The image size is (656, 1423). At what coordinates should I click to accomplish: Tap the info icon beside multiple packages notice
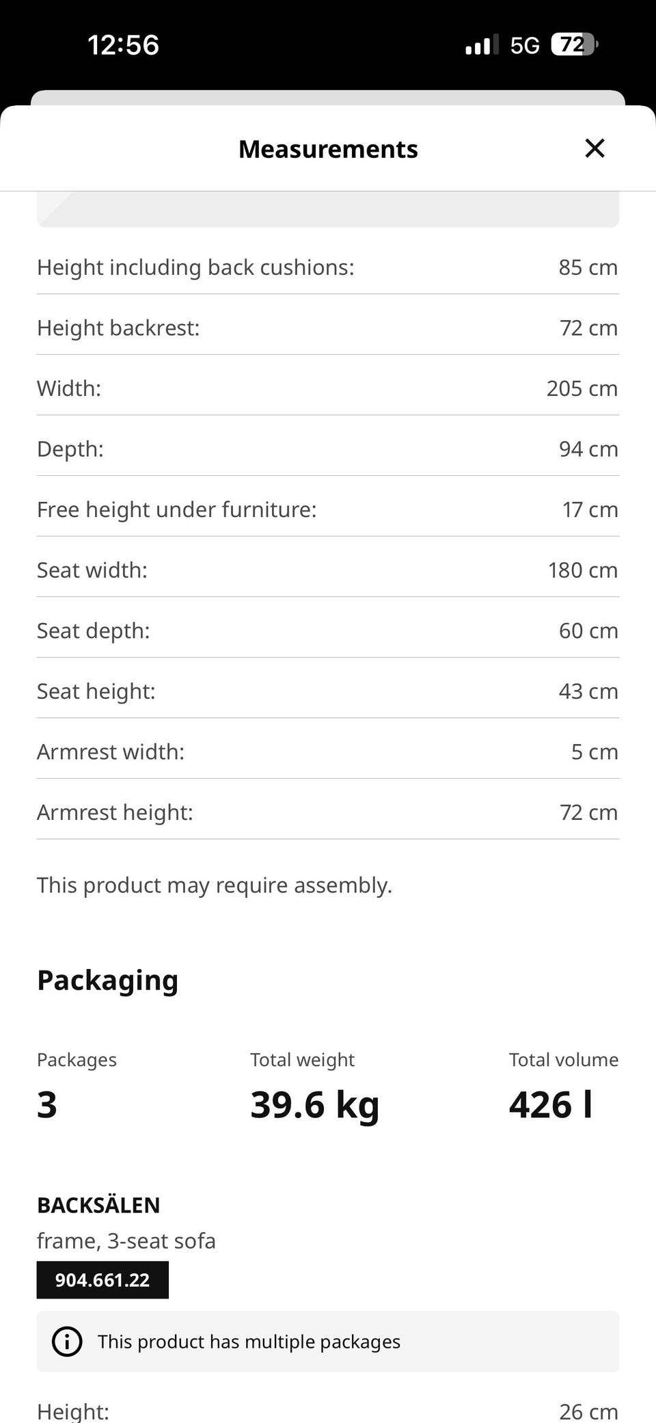pyautogui.click(x=67, y=1342)
